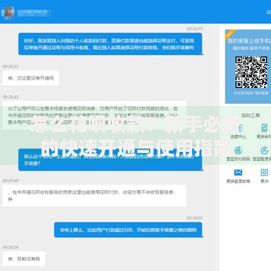Select the blue message 会有上限么，比如用户付款超过500

(128, 230)
